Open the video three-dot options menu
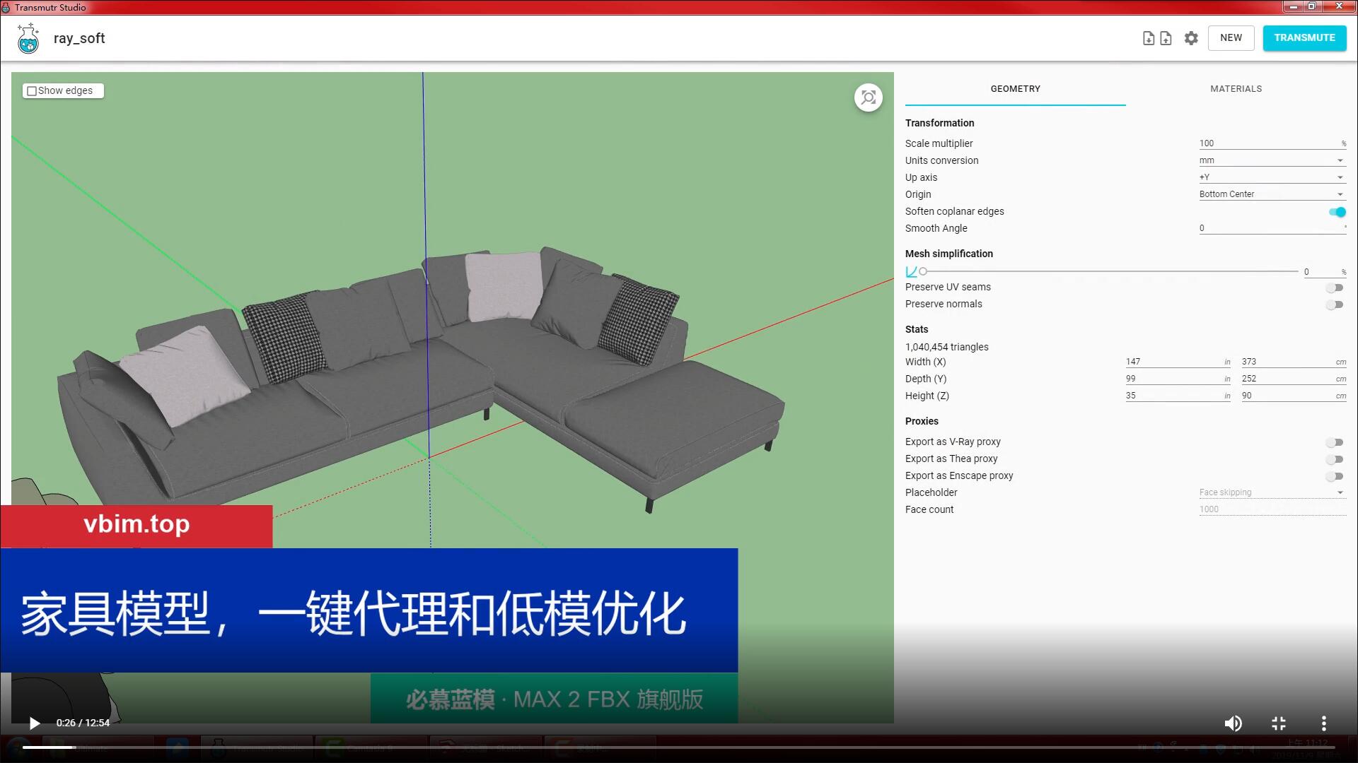Image resolution: width=1358 pixels, height=763 pixels. 1323,723
